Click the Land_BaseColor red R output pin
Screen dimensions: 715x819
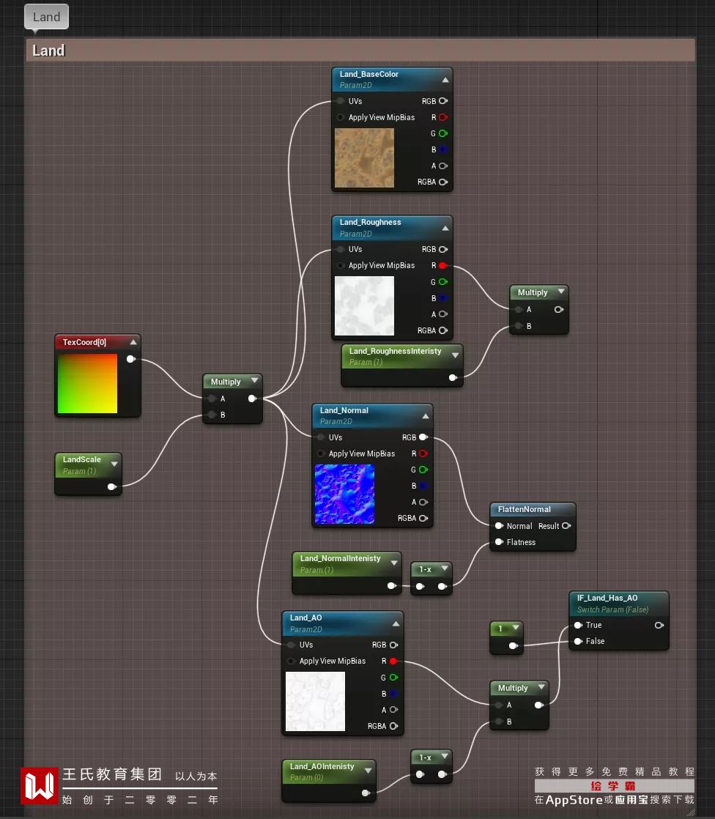(x=443, y=117)
